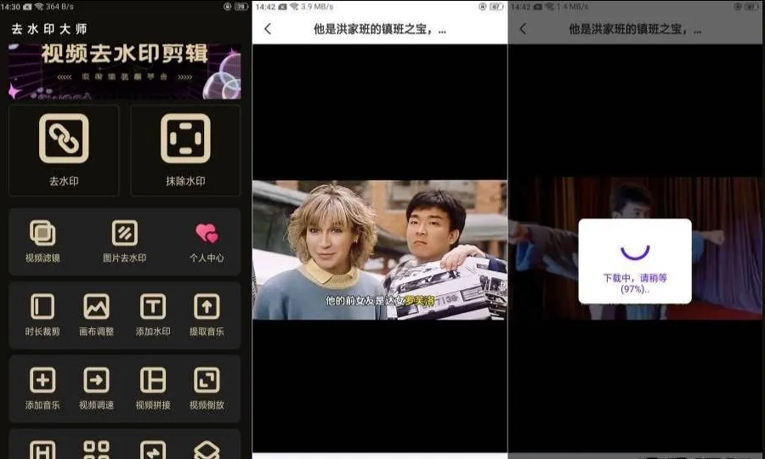Open the 抹除水印 erase tool
The image size is (765, 459).
(x=185, y=150)
